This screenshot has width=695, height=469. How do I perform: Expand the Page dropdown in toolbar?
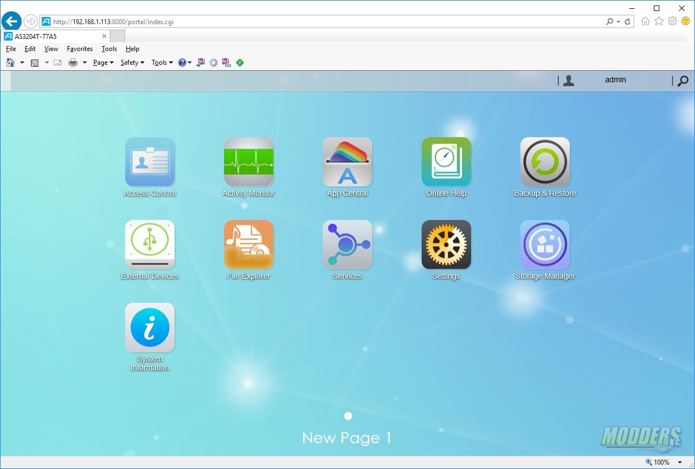(x=103, y=63)
